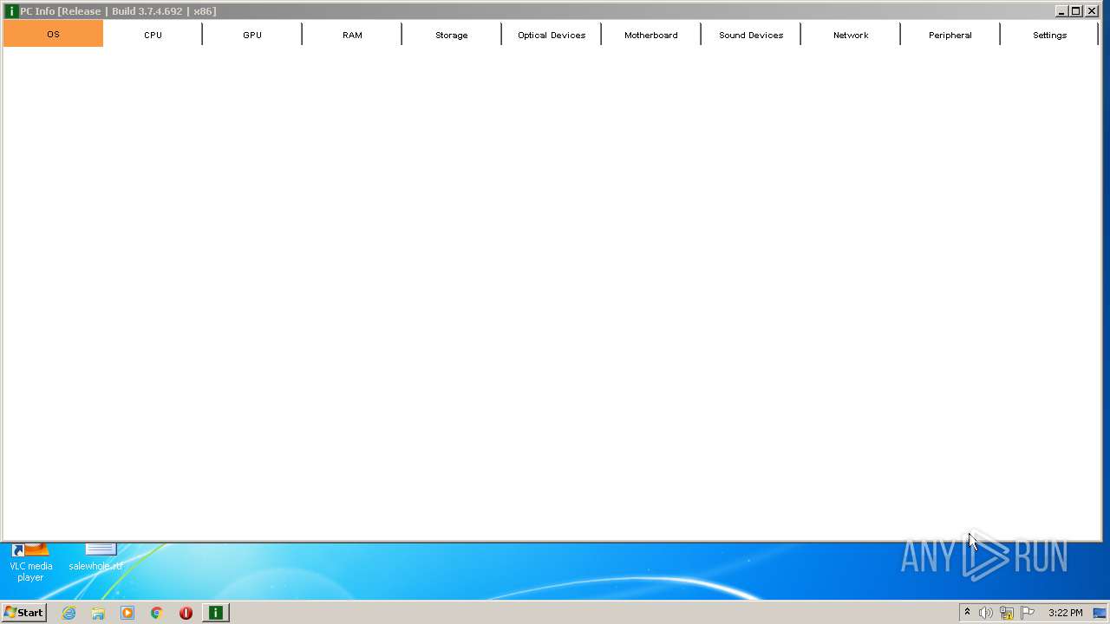This screenshot has height=624, width=1110.
Task: Launch Google Chrome from taskbar
Action: [157, 613]
